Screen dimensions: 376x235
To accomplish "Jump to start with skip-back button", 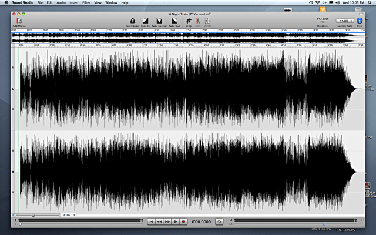I will click(x=151, y=221).
